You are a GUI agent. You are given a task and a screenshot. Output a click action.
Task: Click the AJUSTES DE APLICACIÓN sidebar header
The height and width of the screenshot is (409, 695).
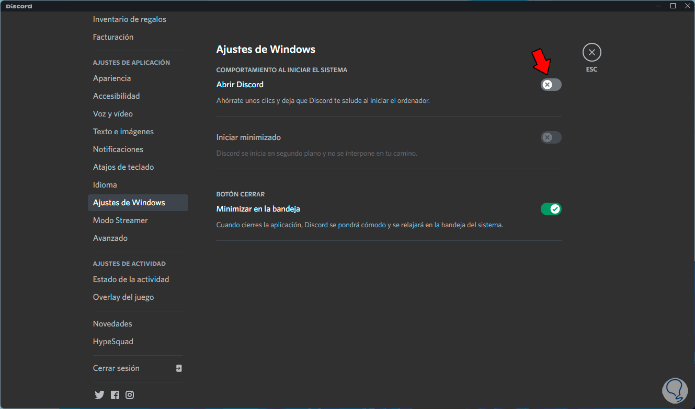click(x=132, y=63)
